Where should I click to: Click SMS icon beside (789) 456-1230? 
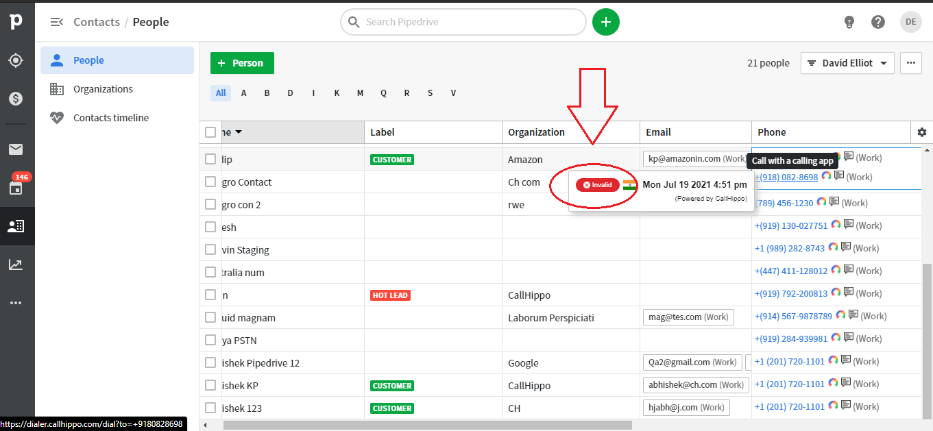click(x=834, y=202)
